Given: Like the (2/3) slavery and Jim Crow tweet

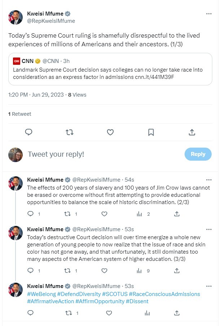Looking at the screenshot, I should (104, 214).
